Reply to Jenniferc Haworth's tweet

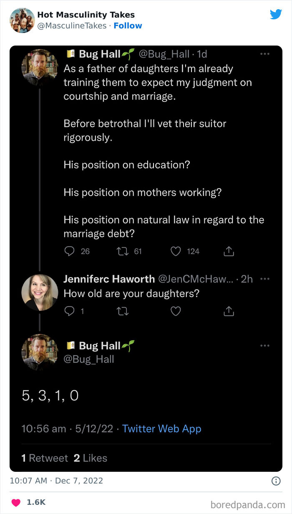tap(69, 311)
